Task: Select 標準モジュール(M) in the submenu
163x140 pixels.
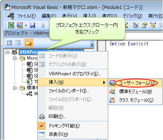Action: click(135, 92)
